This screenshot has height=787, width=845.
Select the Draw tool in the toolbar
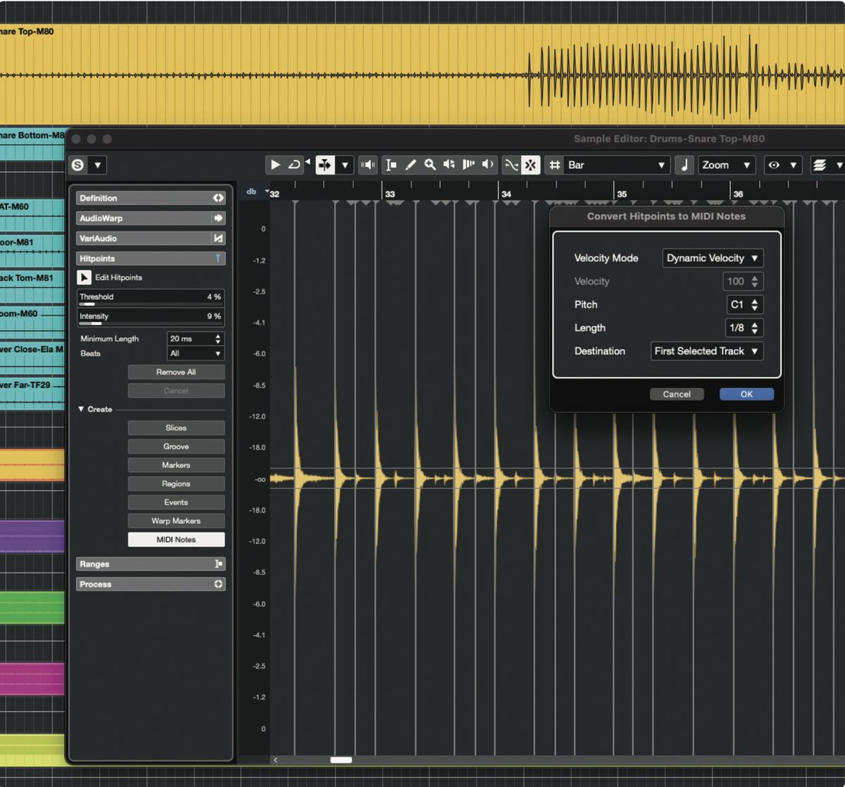pos(411,165)
